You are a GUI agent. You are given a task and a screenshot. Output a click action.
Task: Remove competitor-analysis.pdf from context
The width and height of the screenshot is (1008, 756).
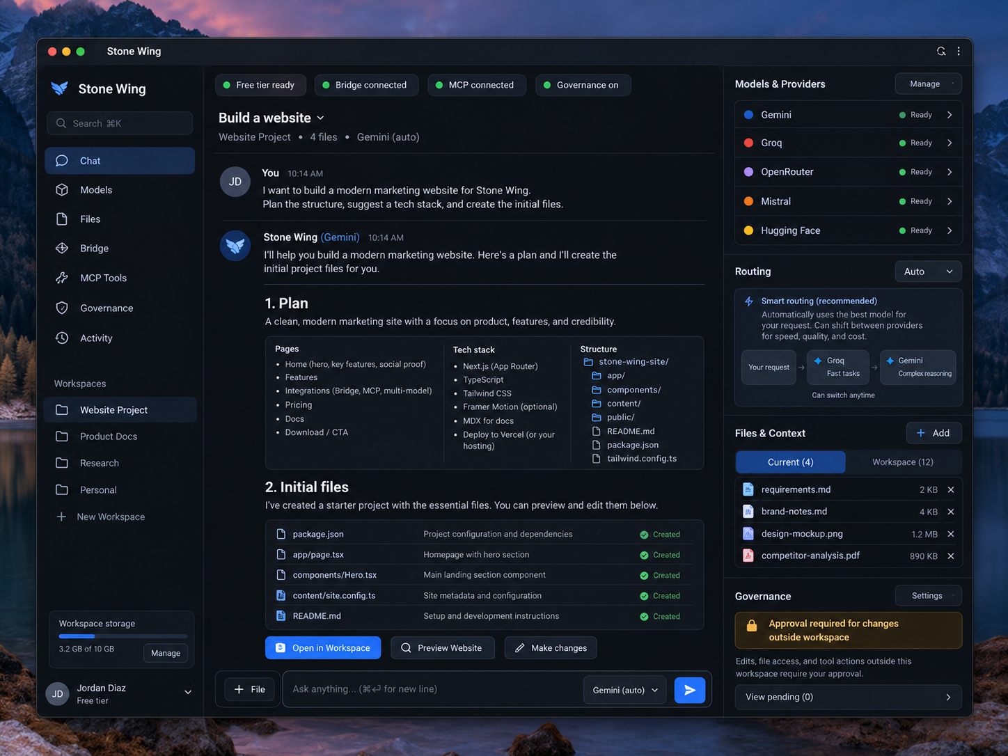(951, 556)
